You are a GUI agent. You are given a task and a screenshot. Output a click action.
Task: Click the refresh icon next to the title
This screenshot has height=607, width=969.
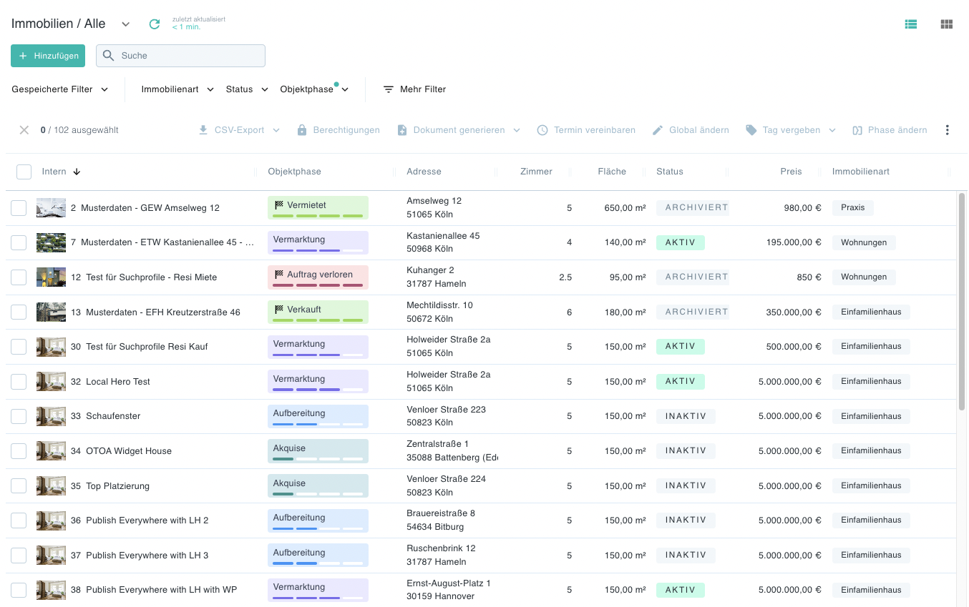[154, 24]
